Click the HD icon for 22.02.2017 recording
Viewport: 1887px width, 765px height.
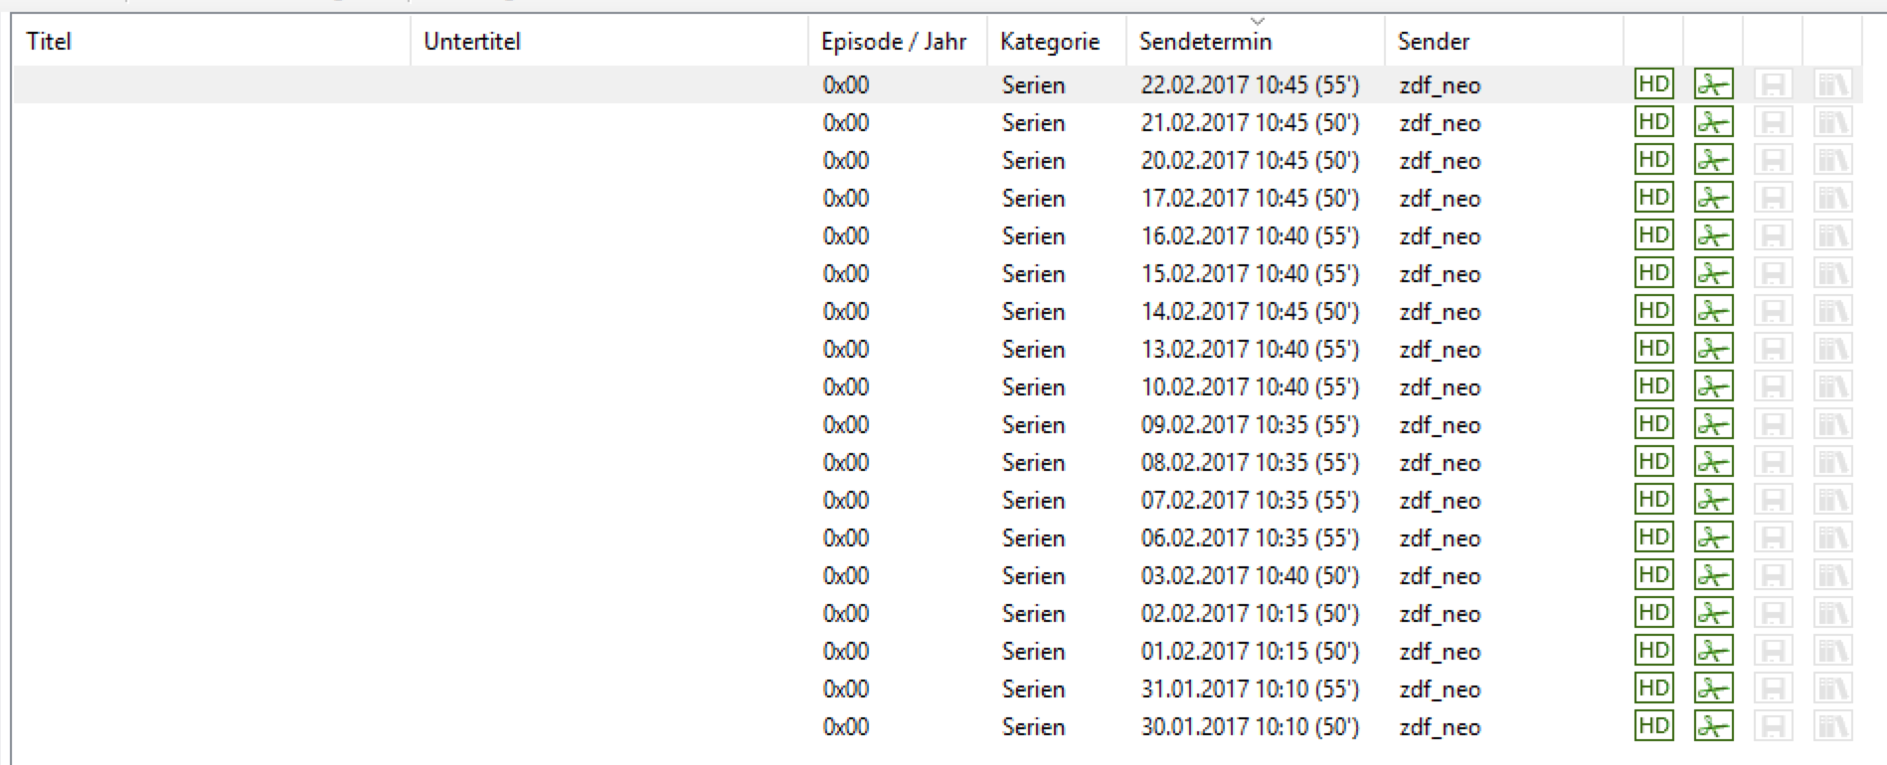(1653, 84)
